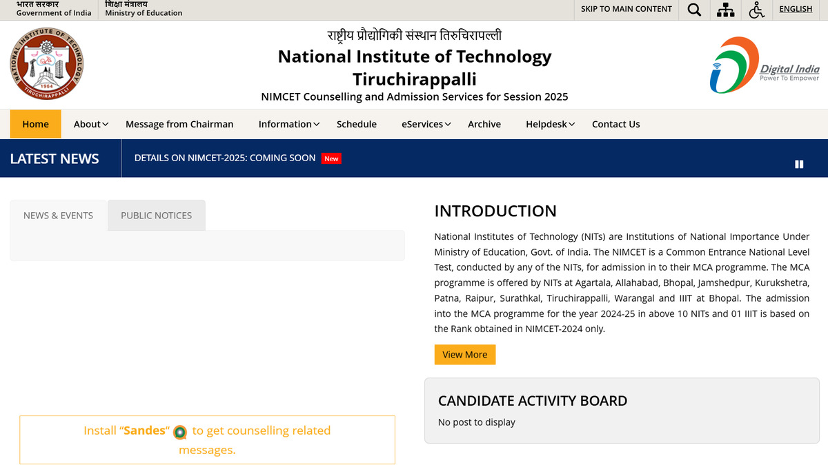Switch to the Public Notices tab
The width and height of the screenshot is (828, 465).
tap(157, 216)
